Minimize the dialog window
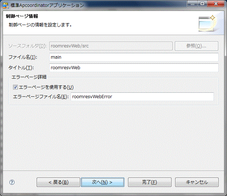The image size is (227, 196). (x=192, y=4)
